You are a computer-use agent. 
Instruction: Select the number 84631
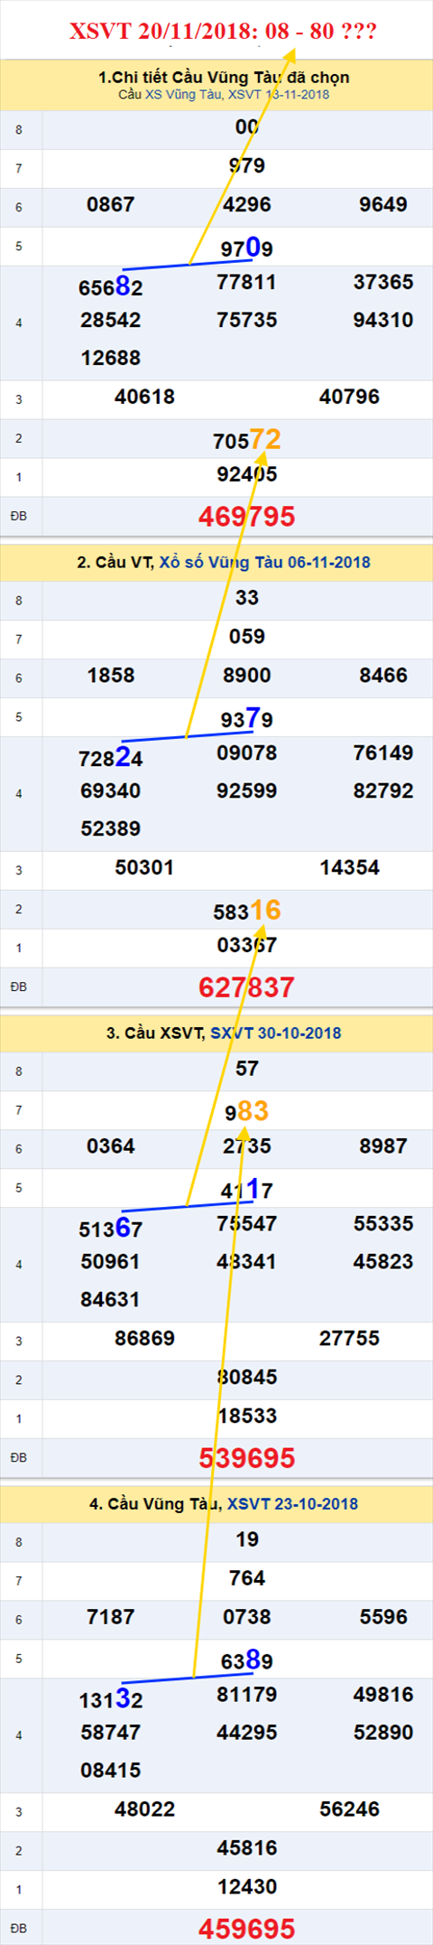coord(110,1299)
